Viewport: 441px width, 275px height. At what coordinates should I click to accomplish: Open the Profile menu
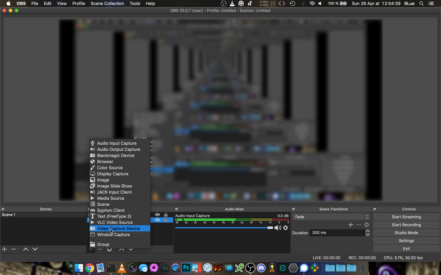[79, 3]
